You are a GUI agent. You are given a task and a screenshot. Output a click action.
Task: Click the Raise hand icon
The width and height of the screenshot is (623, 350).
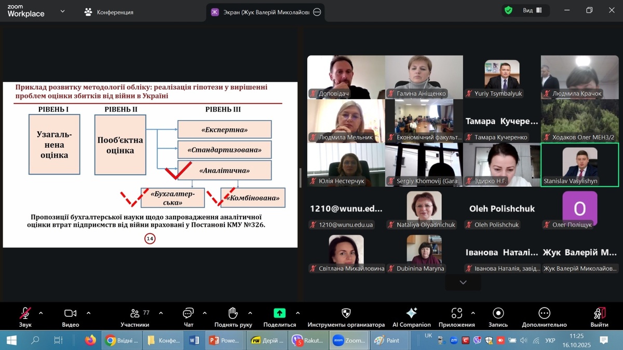[x=233, y=313]
